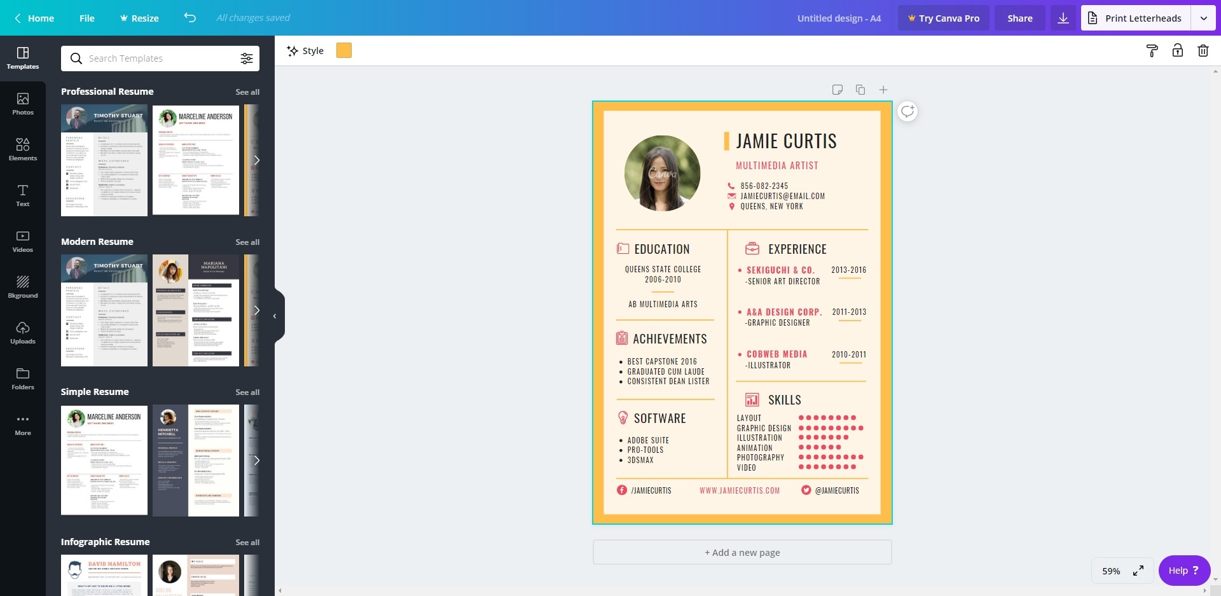Image resolution: width=1221 pixels, height=596 pixels.
Task: Click the Share button
Action: pyautogui.click(x=1019, y=18)
